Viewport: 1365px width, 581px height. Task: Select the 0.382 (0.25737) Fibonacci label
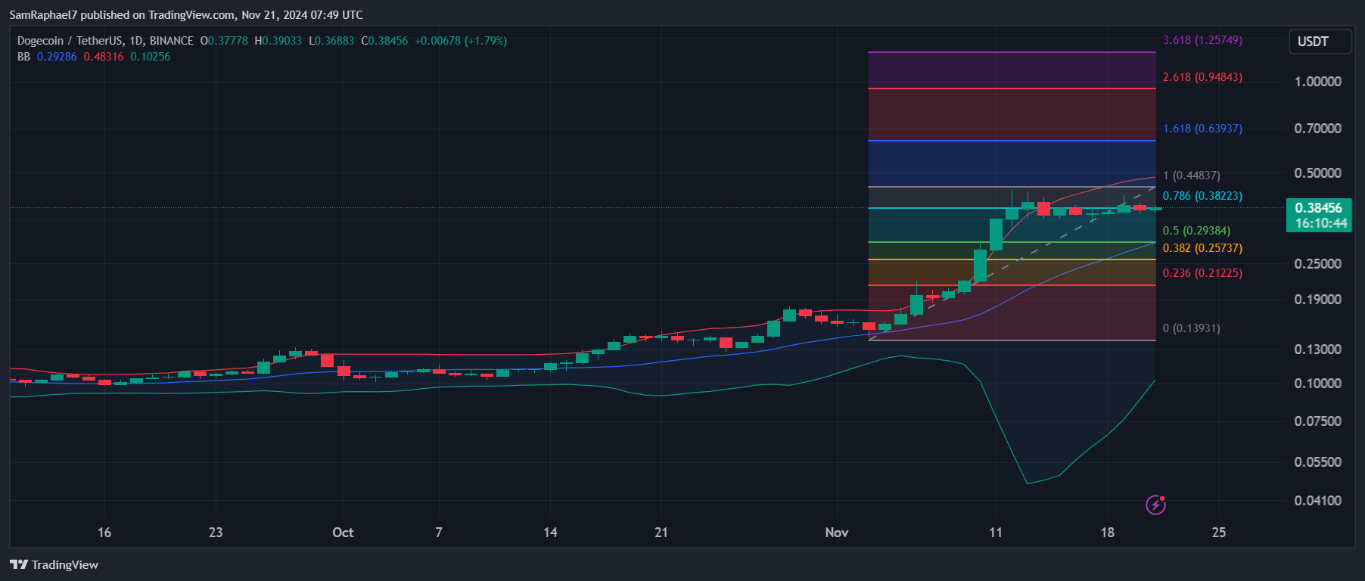coord(1202,248)
